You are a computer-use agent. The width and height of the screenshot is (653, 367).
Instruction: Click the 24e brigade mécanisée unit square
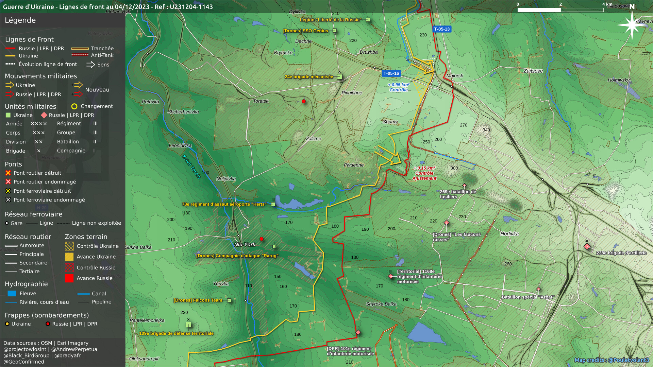click(339, 77)
